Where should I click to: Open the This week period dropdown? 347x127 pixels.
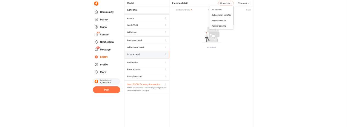243,3
